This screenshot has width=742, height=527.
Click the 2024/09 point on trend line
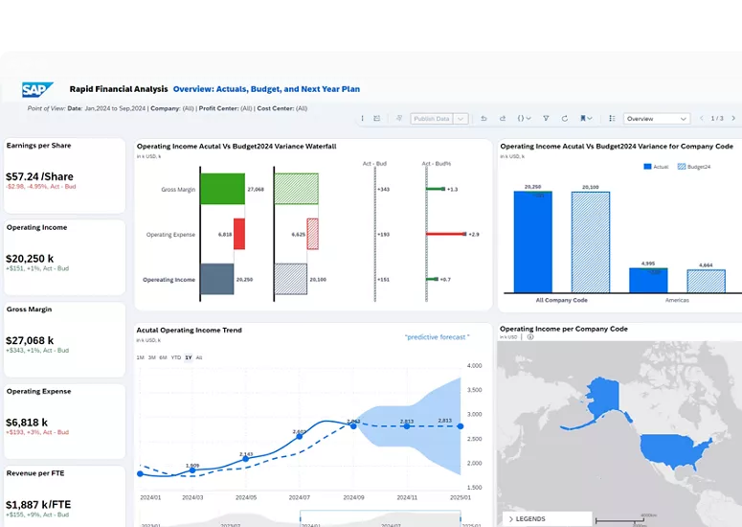click(x=353, y=425)
